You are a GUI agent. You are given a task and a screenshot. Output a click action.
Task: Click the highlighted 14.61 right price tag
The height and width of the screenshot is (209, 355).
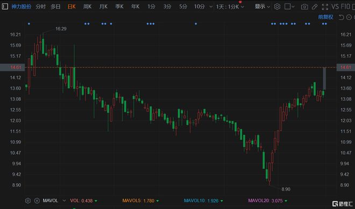tap(346, 67)
